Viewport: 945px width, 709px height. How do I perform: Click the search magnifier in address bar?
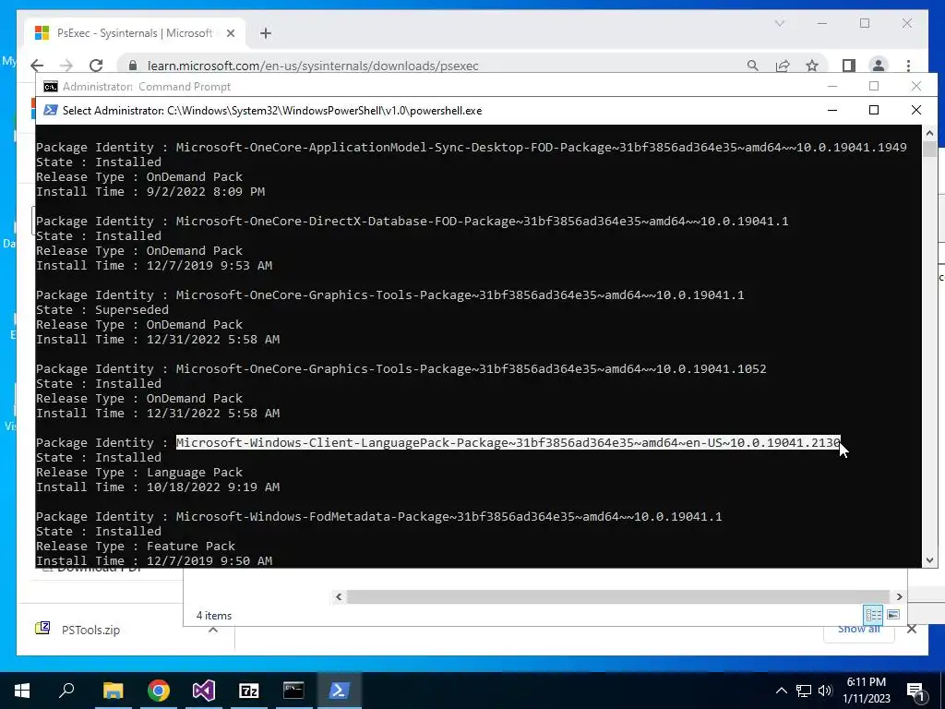coord(753,66)
